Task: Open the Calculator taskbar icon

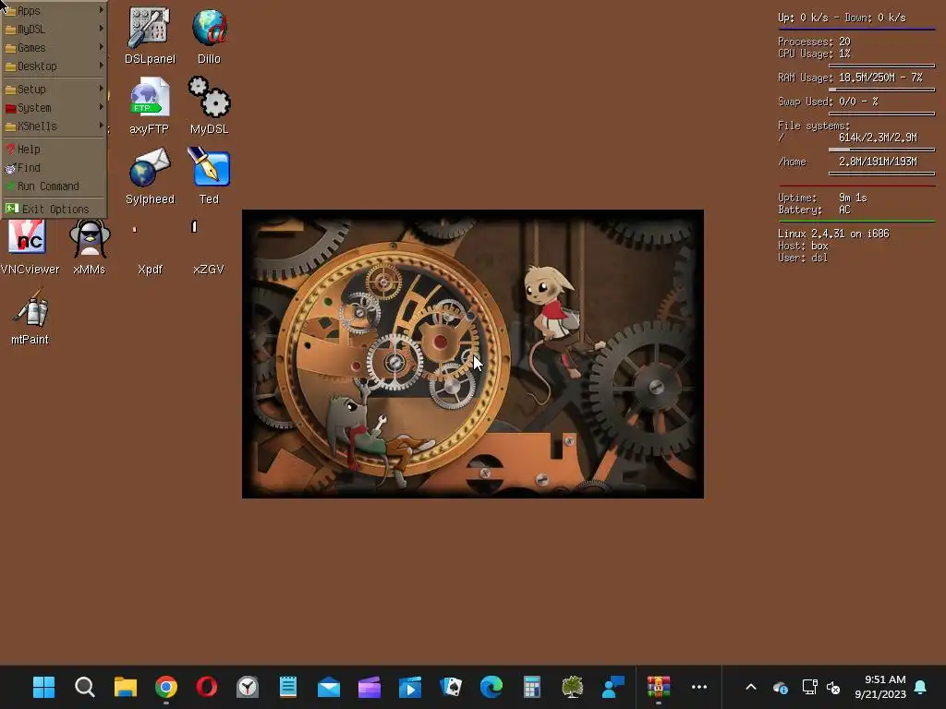Action: [x=531, y=687]
